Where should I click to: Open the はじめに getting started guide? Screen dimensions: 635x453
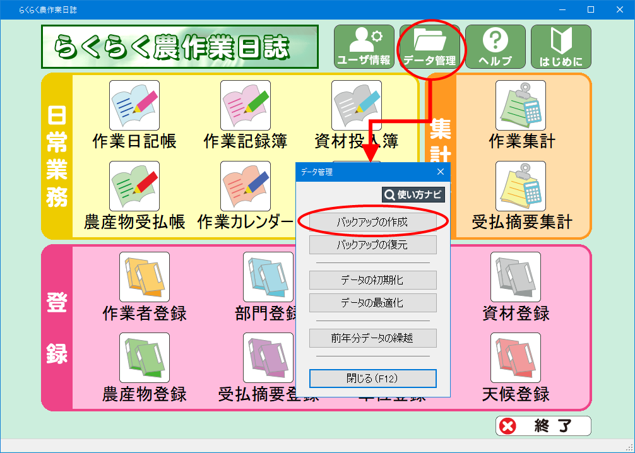click(x=561, y=47)
